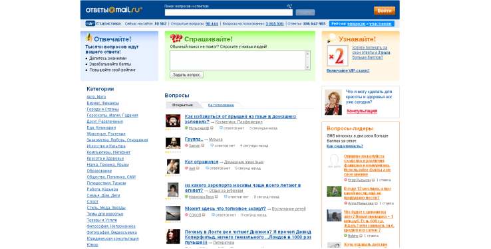Click the Задать вопрос button
The height and width of the screenshot is (249, 491).
187,75
